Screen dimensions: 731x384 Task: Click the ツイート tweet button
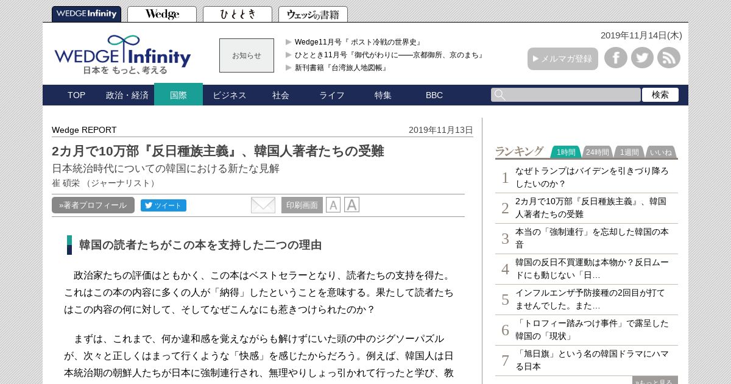pos(163,205)
